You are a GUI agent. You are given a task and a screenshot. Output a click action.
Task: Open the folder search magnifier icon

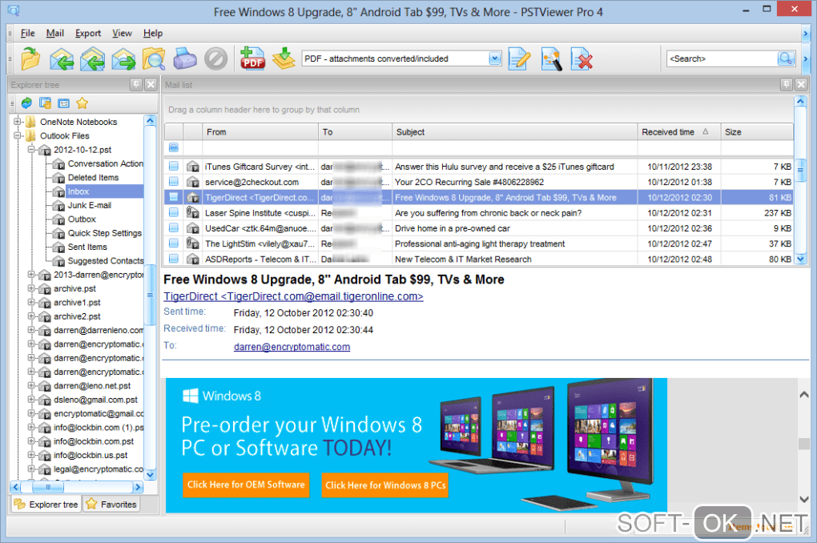coord(155,59)
